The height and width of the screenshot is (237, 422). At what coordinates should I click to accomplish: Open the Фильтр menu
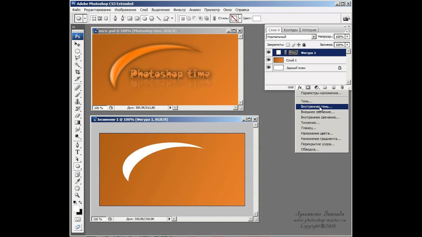coord(180,10)
